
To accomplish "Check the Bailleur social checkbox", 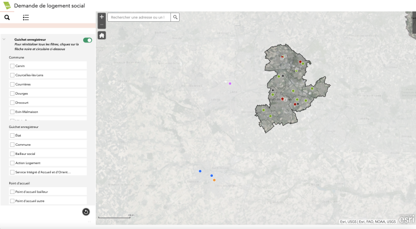I will click(x=12, y=154).
